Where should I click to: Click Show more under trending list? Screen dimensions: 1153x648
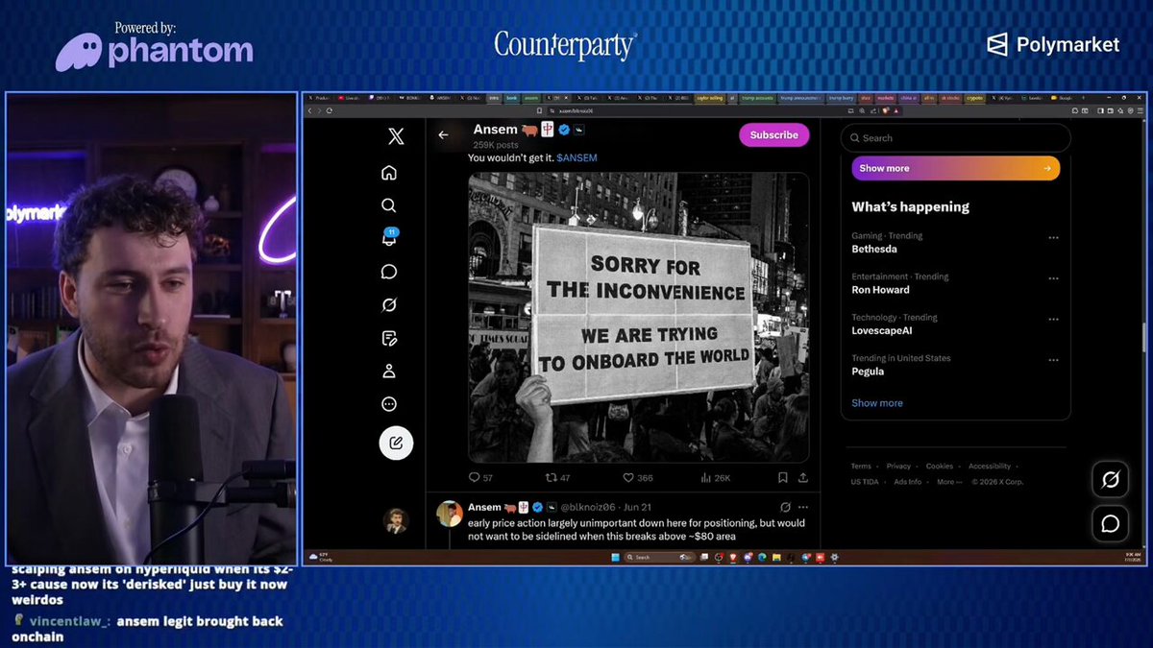877,403
